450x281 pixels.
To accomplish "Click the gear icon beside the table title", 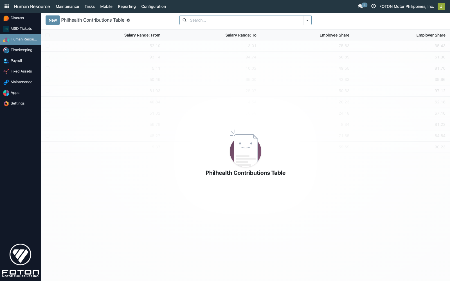I will click(x=128, y=20).
